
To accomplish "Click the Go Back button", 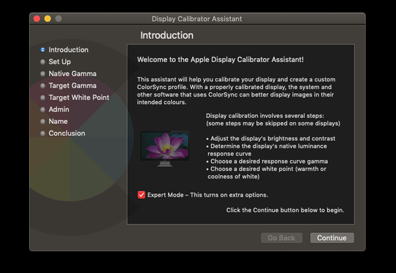I will (x=281, y=238).
